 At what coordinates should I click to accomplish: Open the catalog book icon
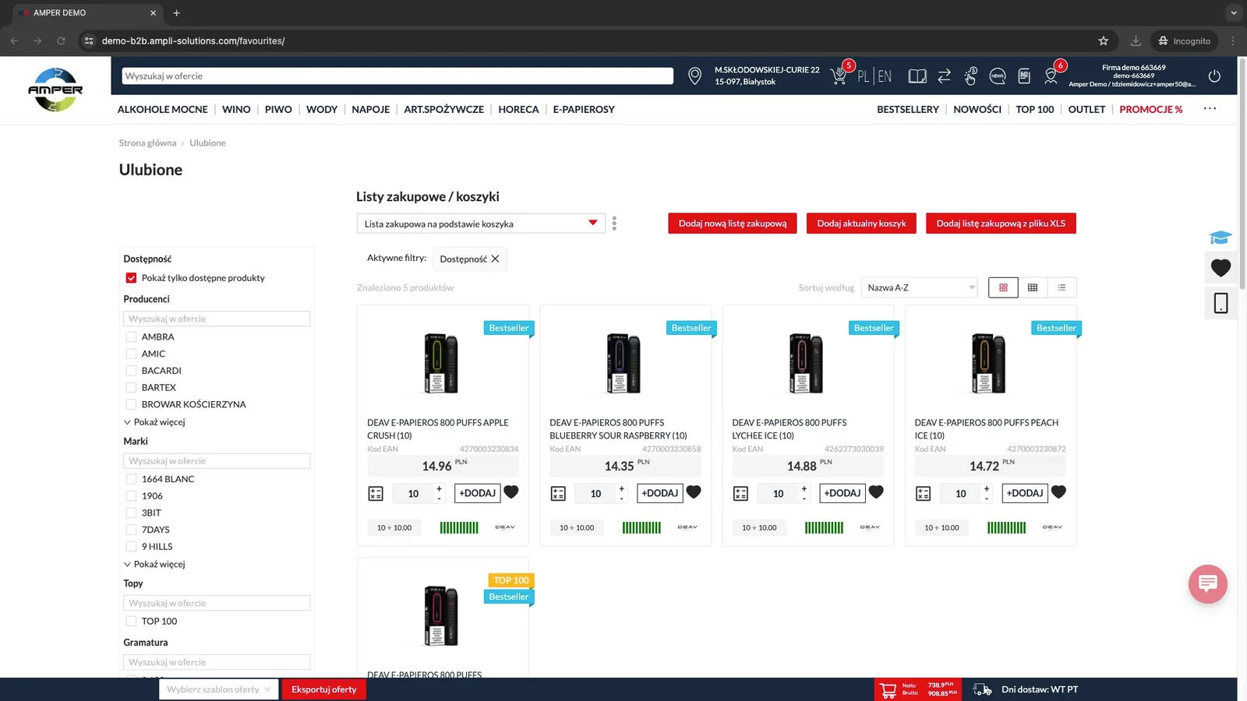pyautogui.click(x=917, y=76)
